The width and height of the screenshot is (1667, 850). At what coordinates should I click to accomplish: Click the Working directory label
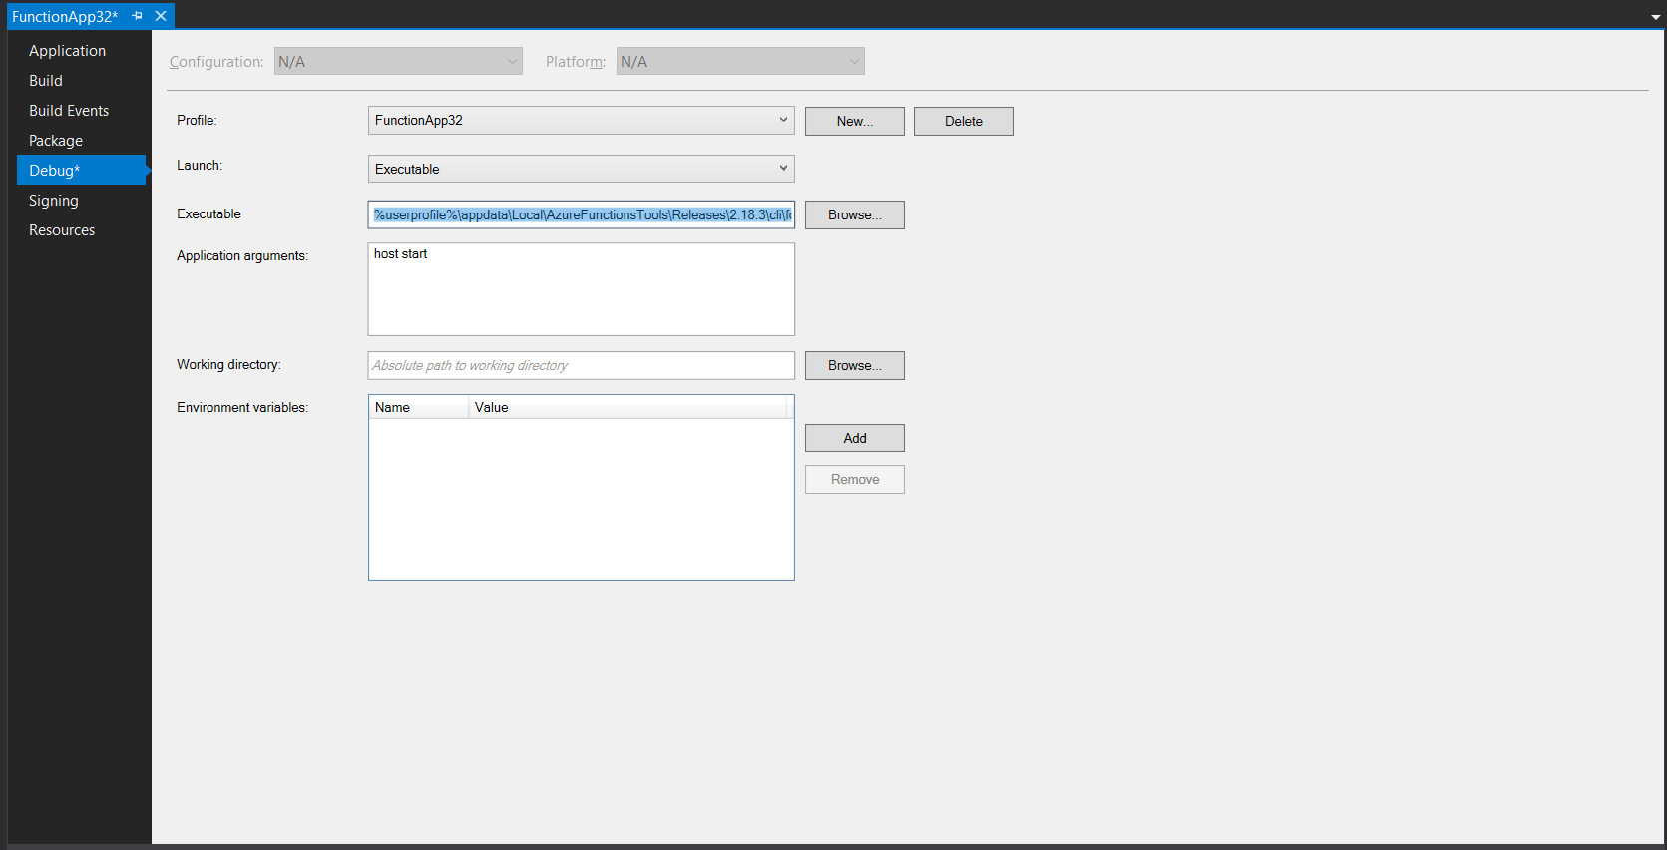(228, 365)
